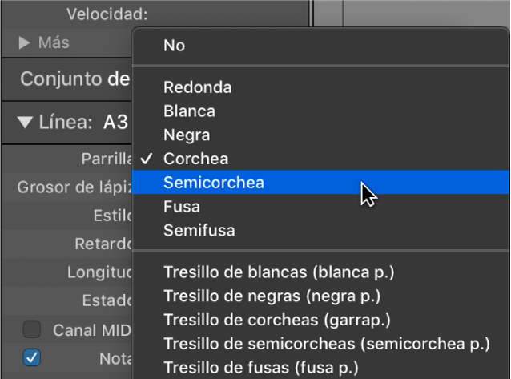Enable the Canal MIDI checkbox
Viewport: 511px width, 379px height.
click(32, 329)
